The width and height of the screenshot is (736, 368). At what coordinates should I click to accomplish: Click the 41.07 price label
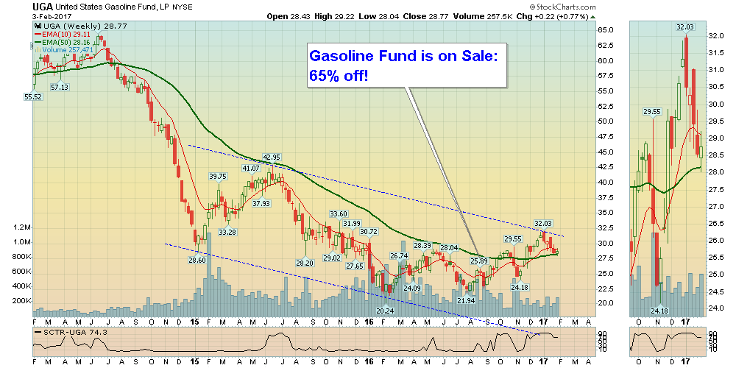[x=251, y=168]
